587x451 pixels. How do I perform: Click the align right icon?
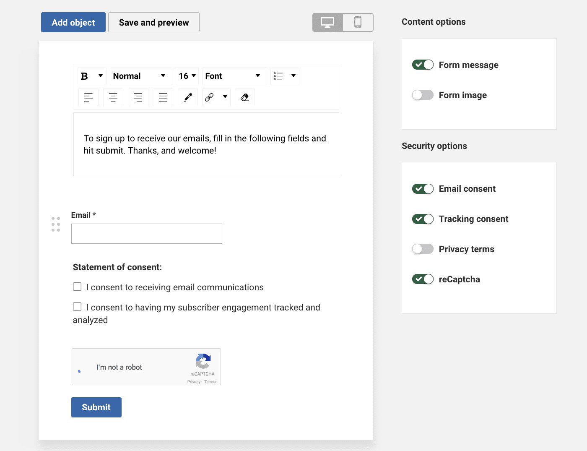click(x=138, y=97)
